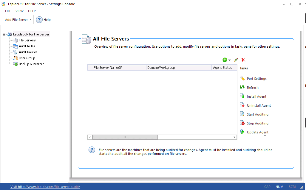Click the red X remove server icon
Viewport: 306px width, 190px height.
pyautogui.click(x=243, y=60)
